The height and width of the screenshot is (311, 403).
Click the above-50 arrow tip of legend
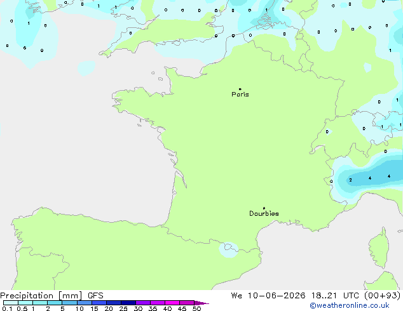click(201, 303)
